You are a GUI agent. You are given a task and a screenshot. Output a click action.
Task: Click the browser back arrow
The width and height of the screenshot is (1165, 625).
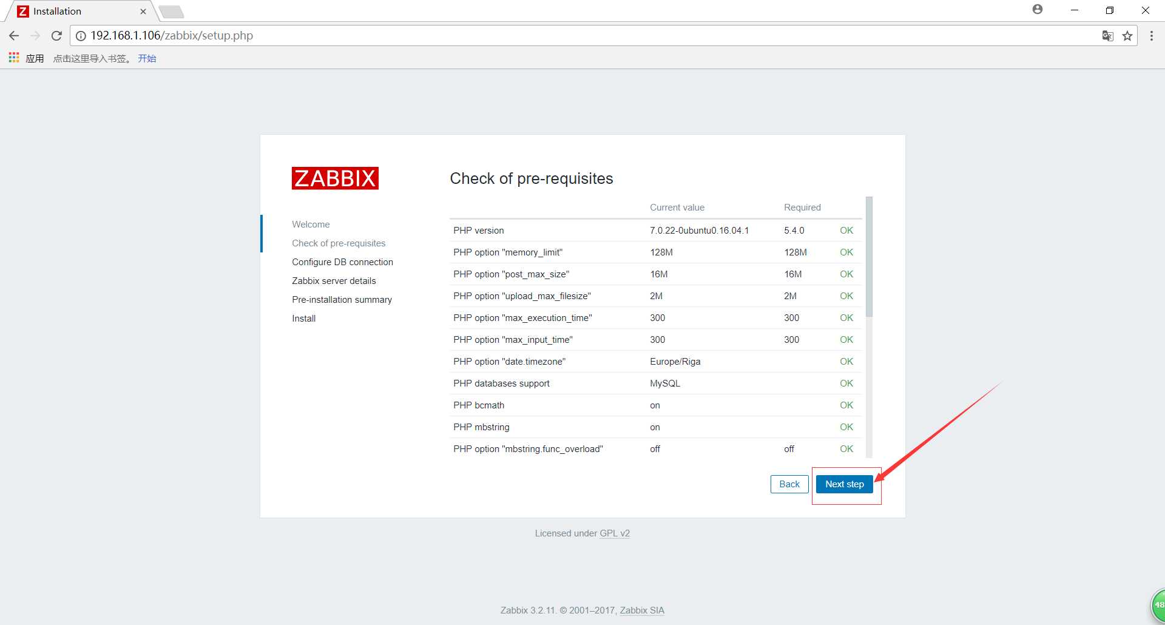point(14,36)
